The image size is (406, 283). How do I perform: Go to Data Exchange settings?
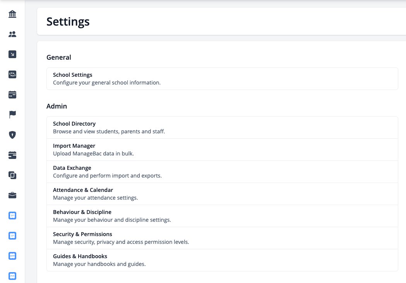point(222,172)
